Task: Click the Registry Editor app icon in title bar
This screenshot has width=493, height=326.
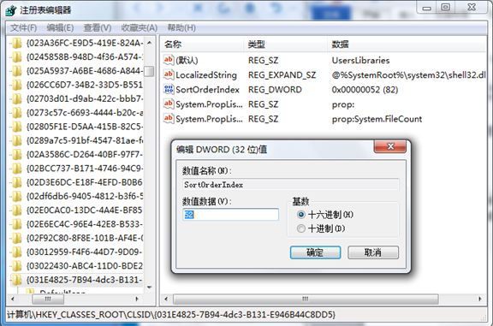Action: tap(10, 9)
